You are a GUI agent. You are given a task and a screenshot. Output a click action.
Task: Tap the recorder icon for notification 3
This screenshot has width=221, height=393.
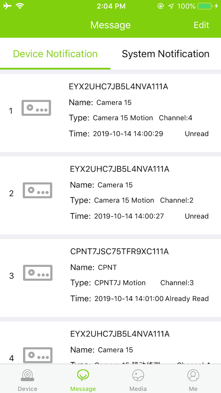(x=38, y=273)
